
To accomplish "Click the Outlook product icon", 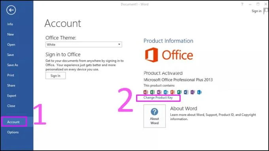I will [166, 92].
